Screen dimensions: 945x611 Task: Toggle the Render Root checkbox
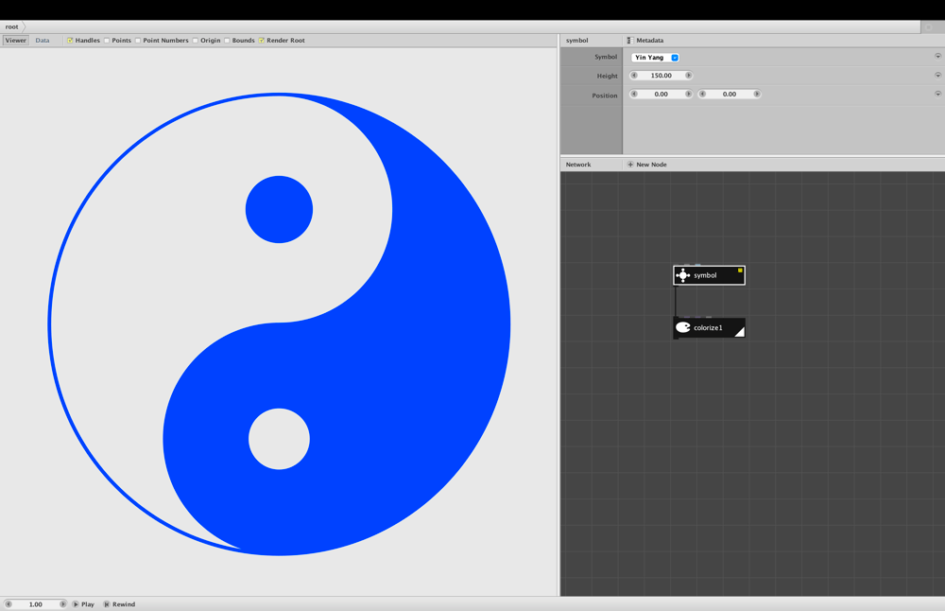click(x=262, y=41)
